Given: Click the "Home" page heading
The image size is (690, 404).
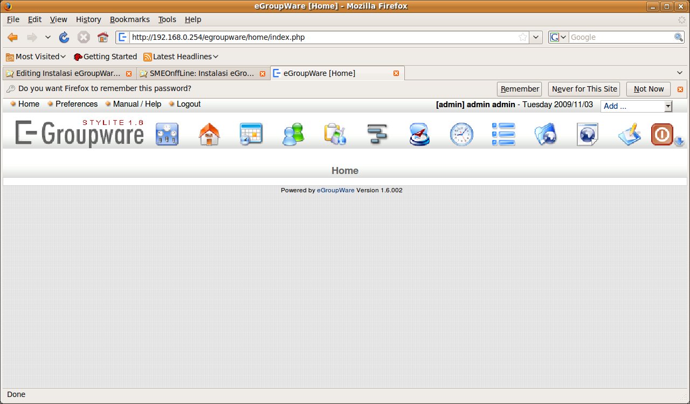Looking at the screenshot, I should coord(345,171).
